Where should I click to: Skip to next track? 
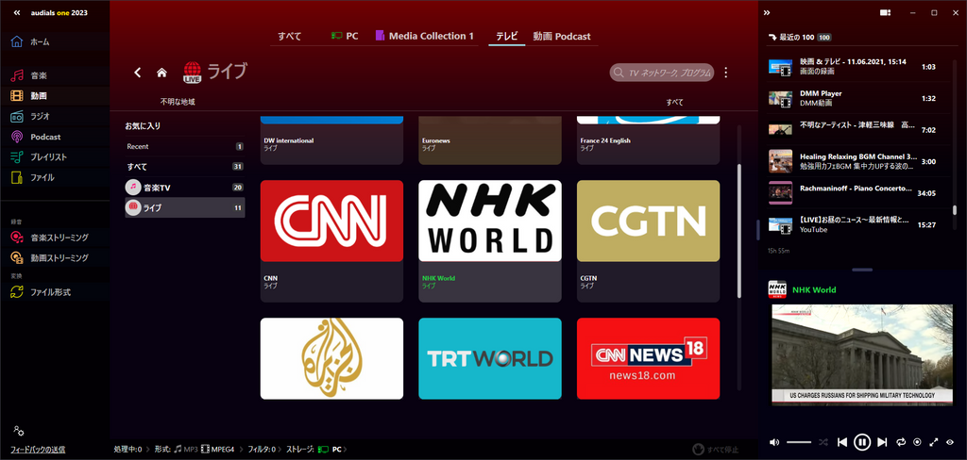click(x=882, y=442)
